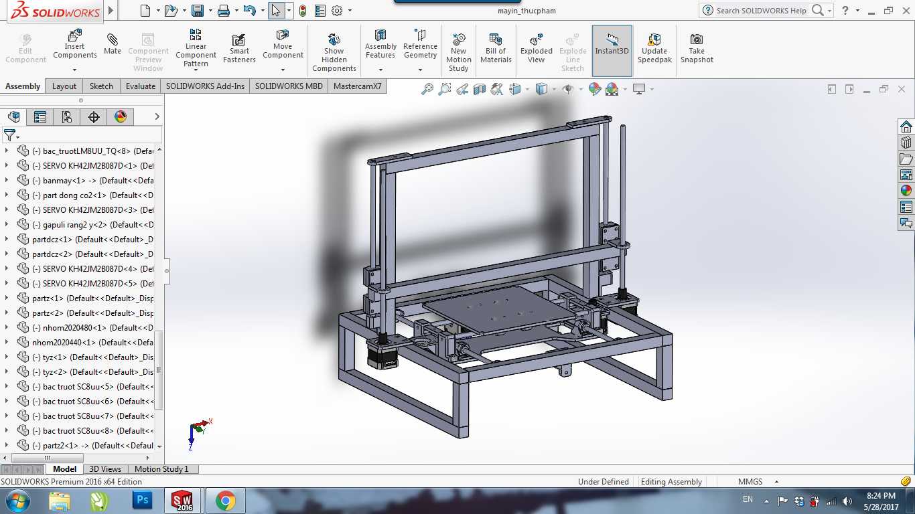Toggle the Select arrow tool

[276, 11]
